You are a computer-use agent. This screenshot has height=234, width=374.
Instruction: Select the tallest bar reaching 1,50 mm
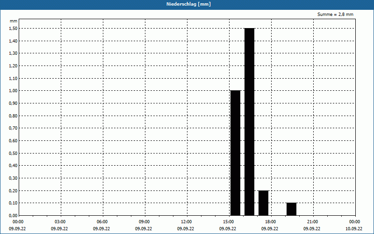coord(249,122)
